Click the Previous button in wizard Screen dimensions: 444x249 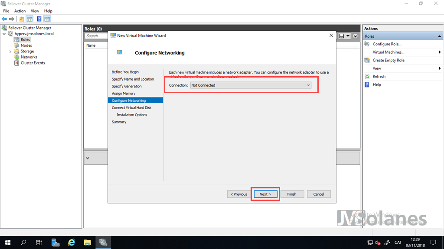(239, 194)
